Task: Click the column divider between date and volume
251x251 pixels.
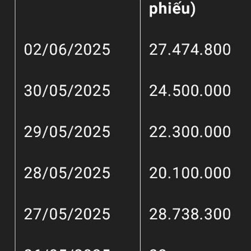Action: click(141, 125)
